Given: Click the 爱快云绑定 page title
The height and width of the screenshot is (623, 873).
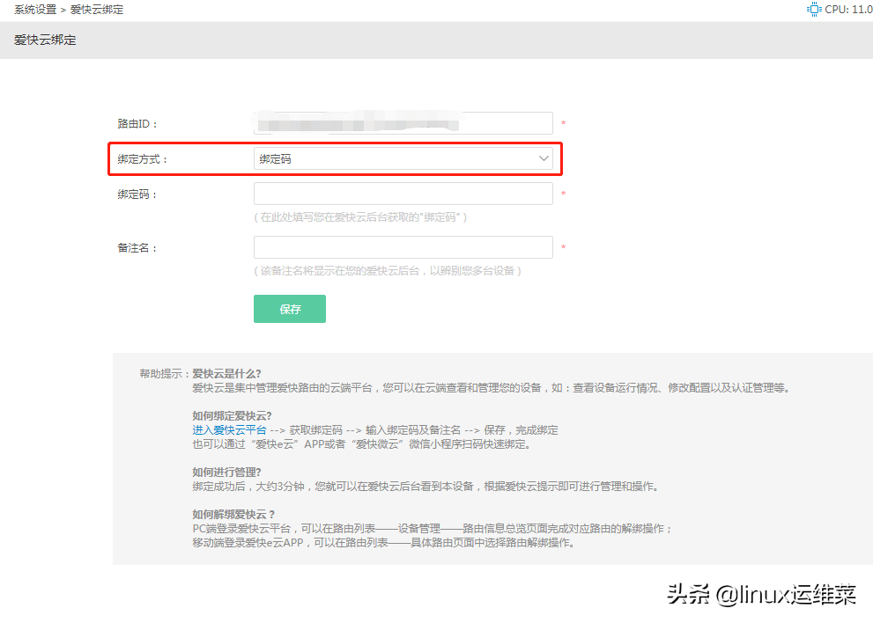Looking at the screenshot, I should pyautogui.click(x=45, y=40).
